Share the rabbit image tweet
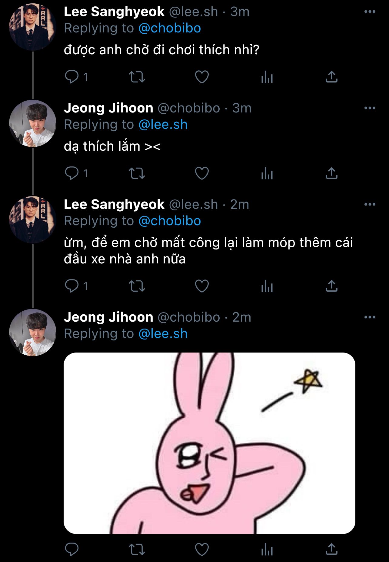Screen dimensions: 389x562 coord(331,549)
